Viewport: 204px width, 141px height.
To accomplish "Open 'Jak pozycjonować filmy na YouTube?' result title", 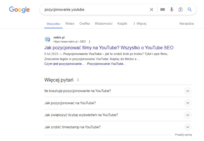I will tap(109, 48).
